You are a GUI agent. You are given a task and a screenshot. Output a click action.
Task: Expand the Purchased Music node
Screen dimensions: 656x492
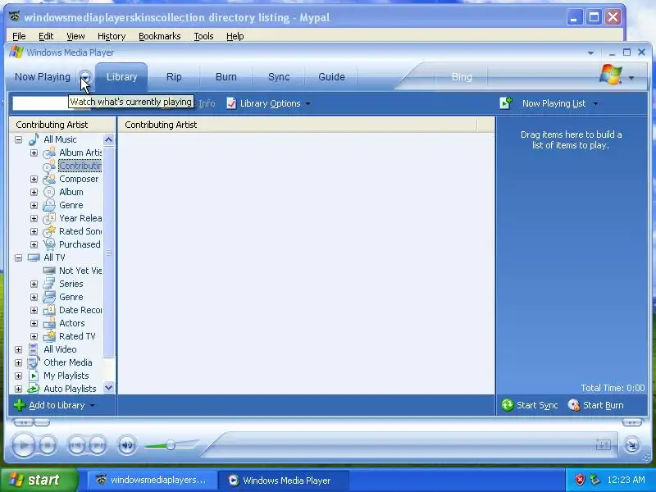click(x=34, y=244)
